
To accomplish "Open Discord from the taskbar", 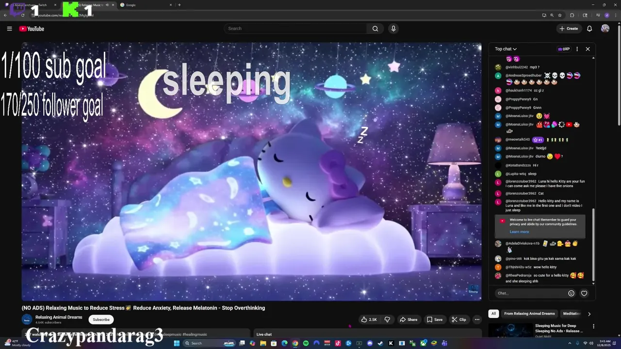I will (370, 343).
